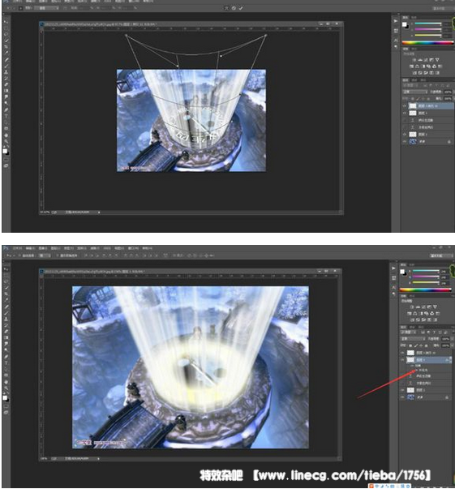Open collapsed Character panel in top window
The width and height of the screenshot is (455, 489).
[396, 41]
